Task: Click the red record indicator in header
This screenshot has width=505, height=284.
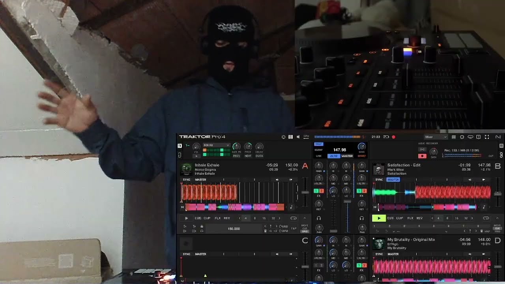Action: [393, 137]
